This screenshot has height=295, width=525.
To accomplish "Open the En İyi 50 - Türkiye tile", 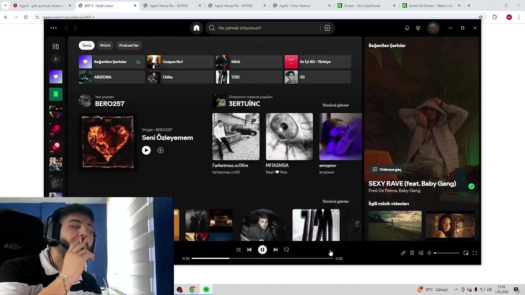I will pos(318,62).
